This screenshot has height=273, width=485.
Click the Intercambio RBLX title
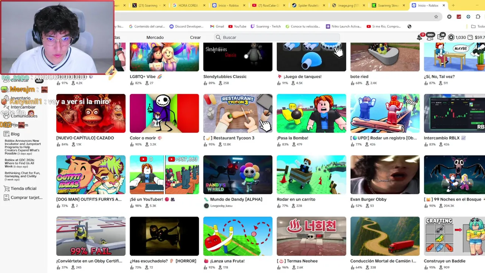tap(441, 138)
